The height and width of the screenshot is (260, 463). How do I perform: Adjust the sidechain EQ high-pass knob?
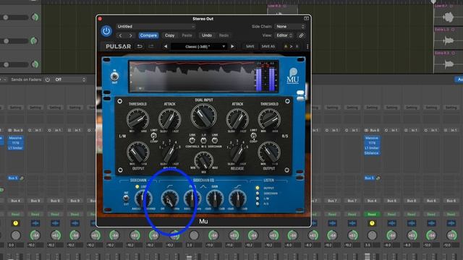click(170, 199)
